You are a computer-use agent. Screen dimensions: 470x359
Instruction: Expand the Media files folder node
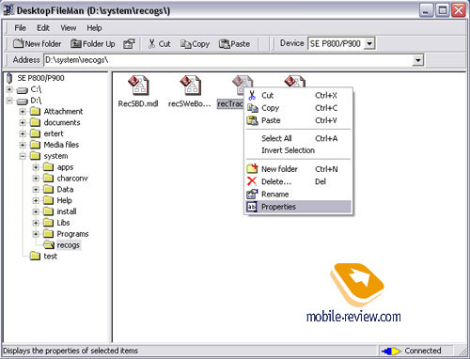point(23,145)
